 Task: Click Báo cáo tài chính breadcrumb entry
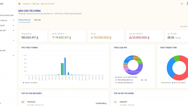pyautogui.click(x=48, y=4)
